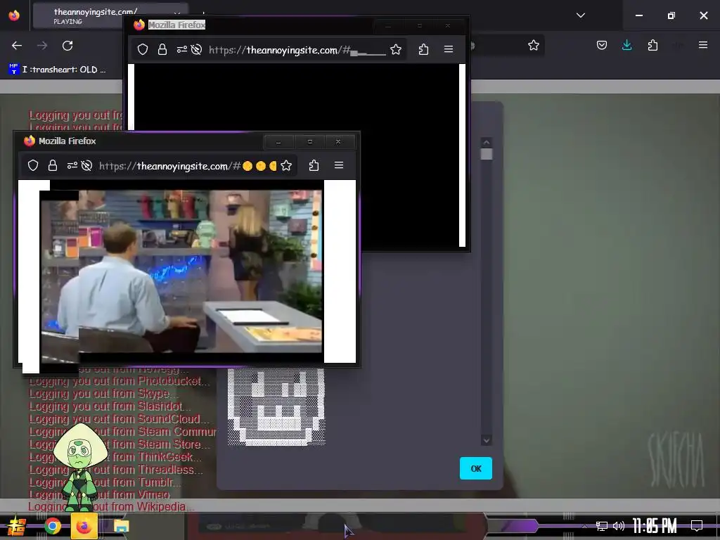This screenshot has height=540, width=720.
Task: Click padlock icon in emoji-URL popup window
Action: (52, 165)
